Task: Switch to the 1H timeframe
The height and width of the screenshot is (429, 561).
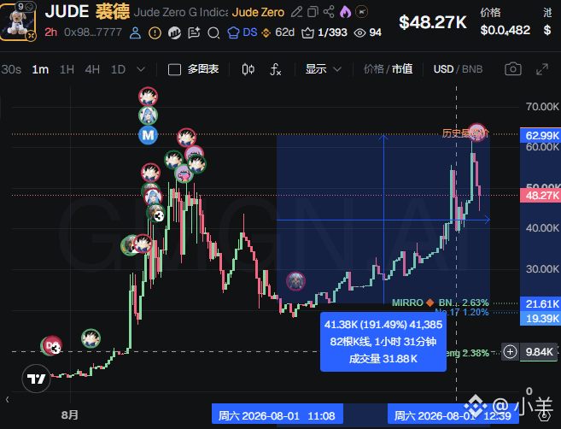Action: (x=67, y=69)
